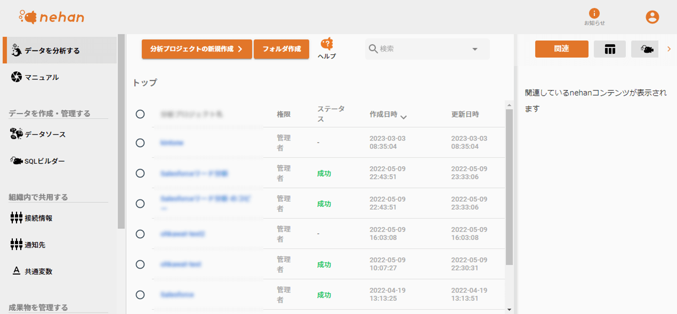
Task: Click the 2022-05-09 22:30:31 update date cell
Action: 469,264
